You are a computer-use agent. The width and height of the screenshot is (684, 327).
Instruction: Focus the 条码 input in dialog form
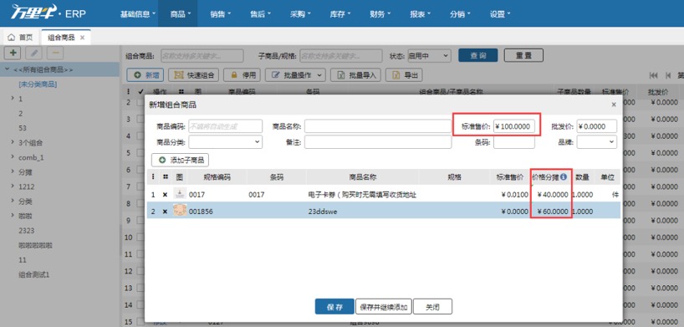pos(514,142)
